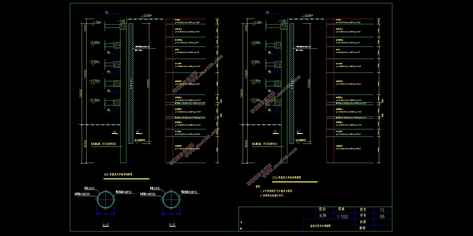Click '29000' dimension in ABC drawing

pyautogui.click(x=81, y=93)
